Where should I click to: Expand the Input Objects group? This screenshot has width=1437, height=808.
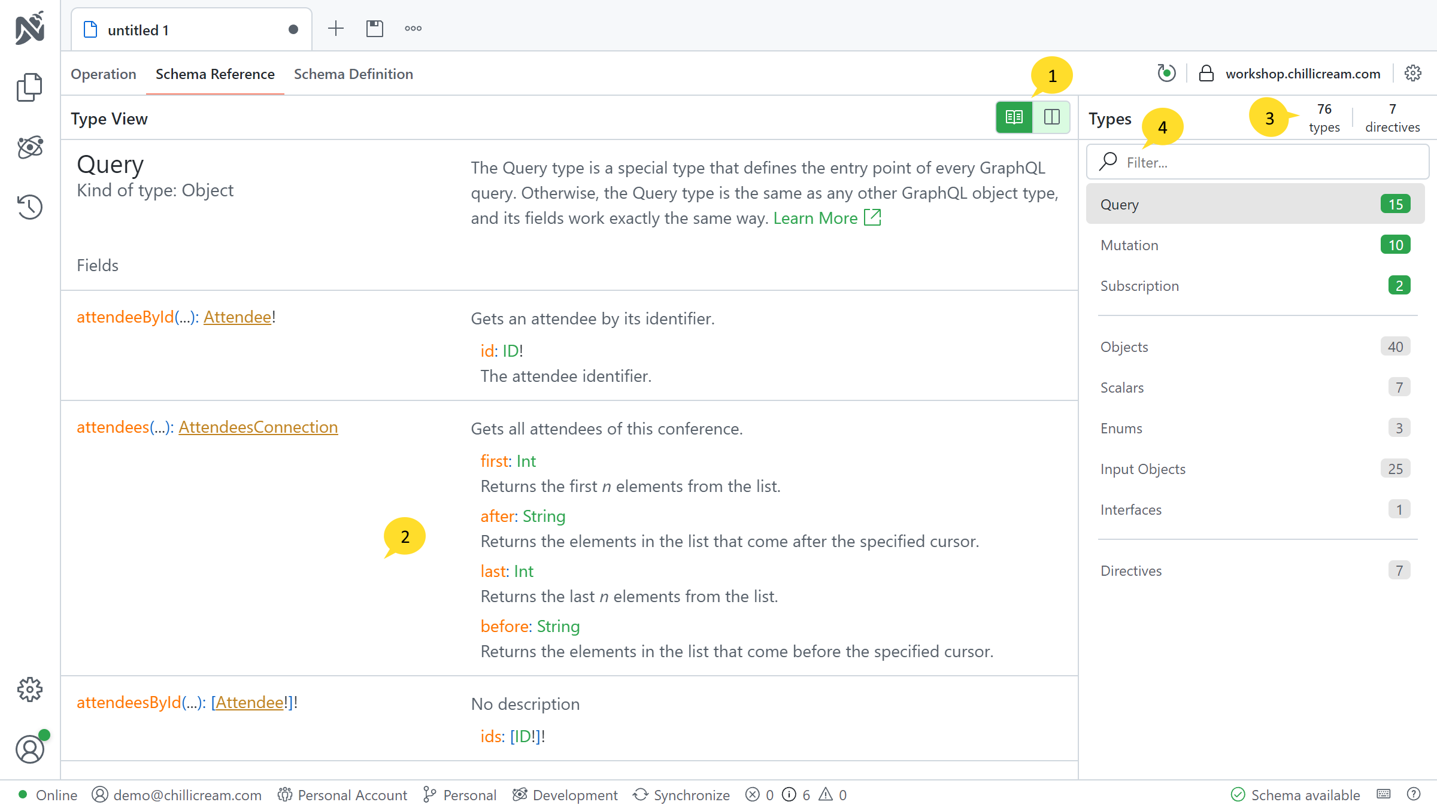pos(1142,469)
